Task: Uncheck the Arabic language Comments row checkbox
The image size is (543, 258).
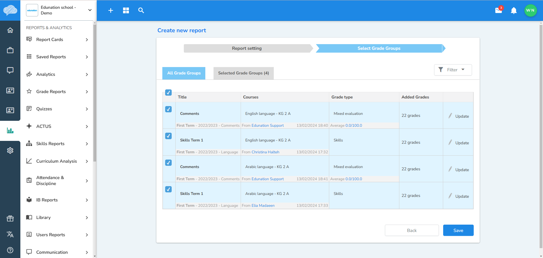Action: (x=168, y=163)
